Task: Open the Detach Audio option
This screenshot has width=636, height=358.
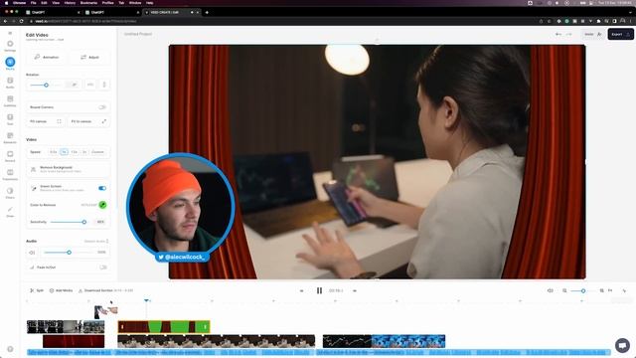Action: click(x=96, y=241)
